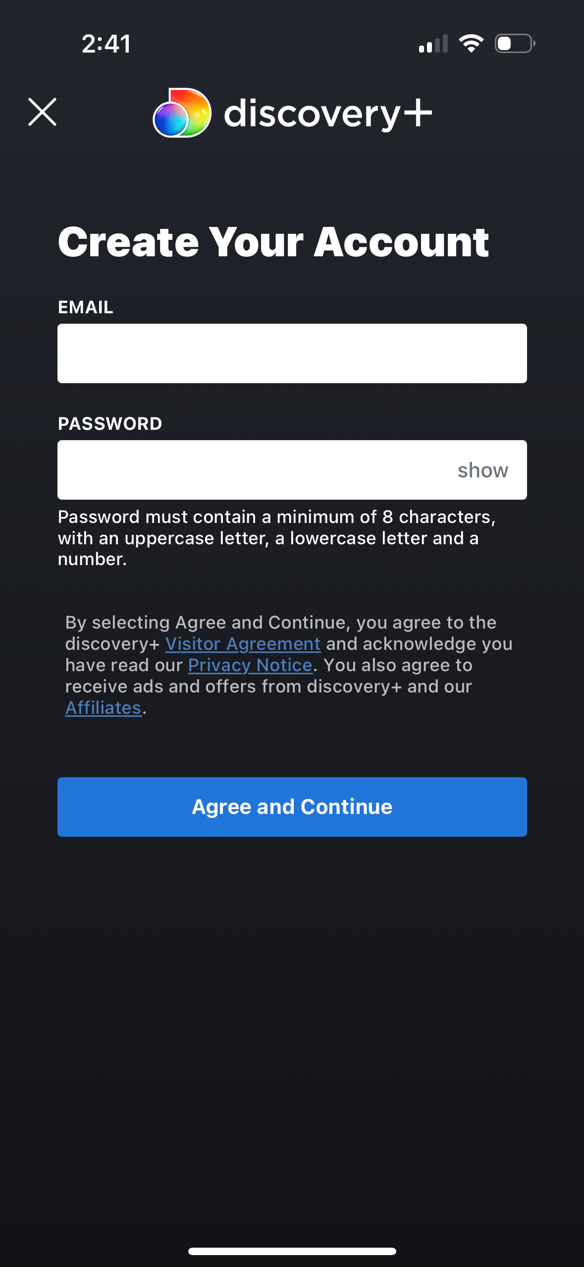Select the Create Your Account heading
The height and width of the screenshot is (1267, 584).
click(273, 241)
